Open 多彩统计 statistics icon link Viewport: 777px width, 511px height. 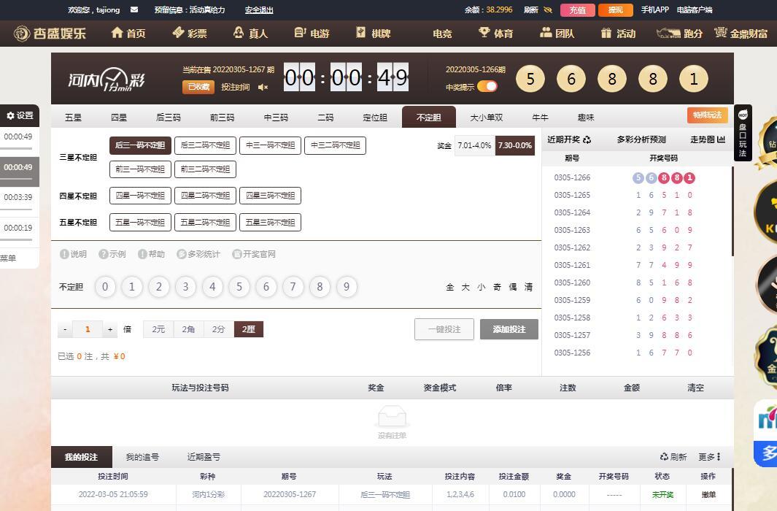[182, 254]
